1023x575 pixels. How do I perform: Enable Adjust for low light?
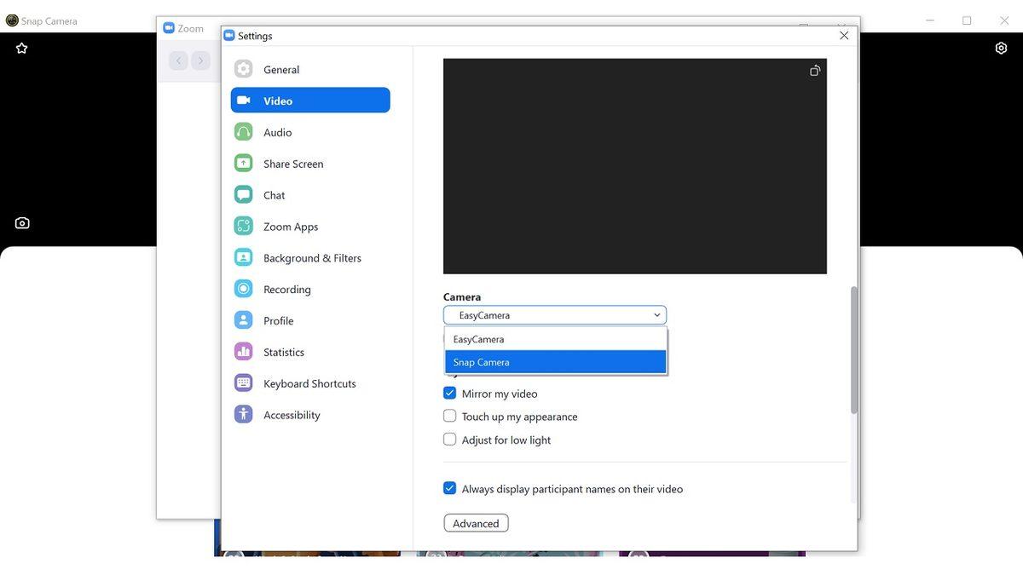pos(450,440)
